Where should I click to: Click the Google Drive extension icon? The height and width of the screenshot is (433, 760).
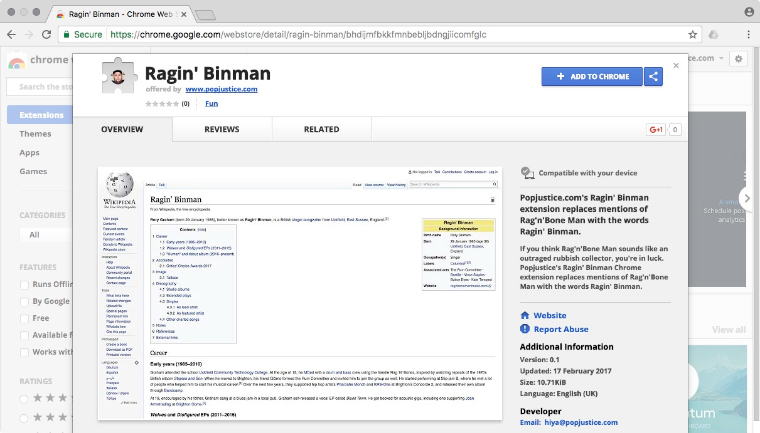point(714,34)
